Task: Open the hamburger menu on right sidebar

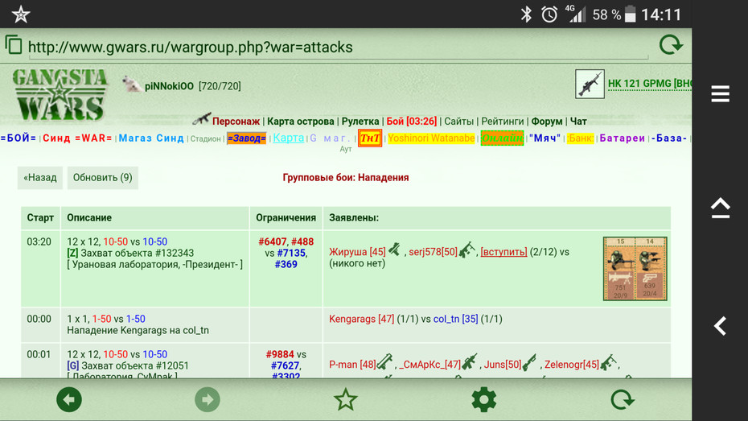Action: 721,93
